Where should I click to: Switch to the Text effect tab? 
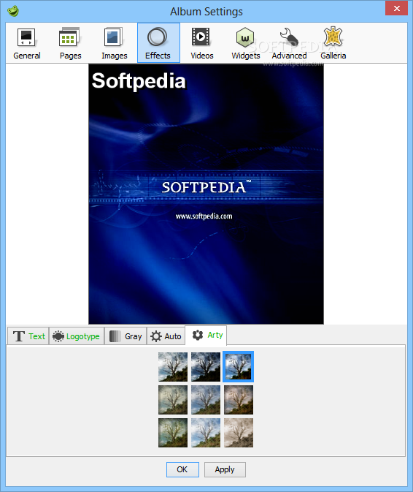coord(28,336)
